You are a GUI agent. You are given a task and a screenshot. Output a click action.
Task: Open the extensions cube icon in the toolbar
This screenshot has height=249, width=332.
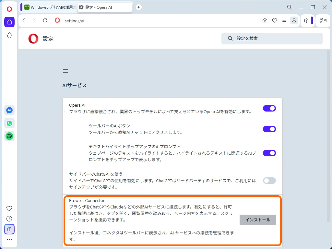tap(306, 20)
